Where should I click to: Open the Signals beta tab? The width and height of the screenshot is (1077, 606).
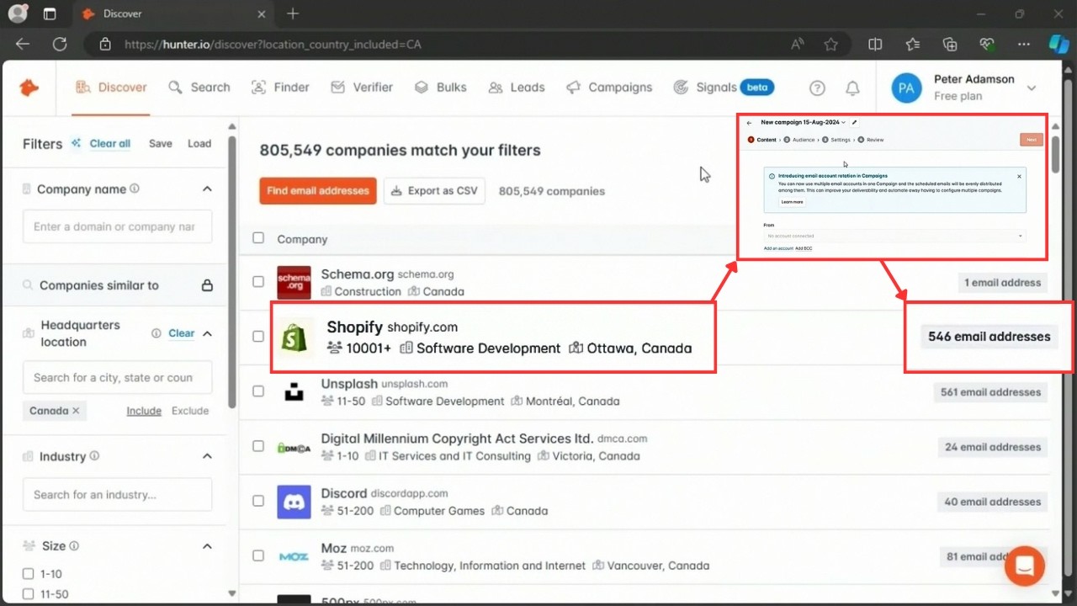(x=724, y=87)
